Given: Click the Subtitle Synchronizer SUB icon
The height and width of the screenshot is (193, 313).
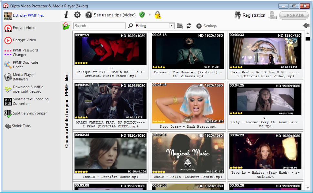Looking at the screenshot, I should click(8, 114).
